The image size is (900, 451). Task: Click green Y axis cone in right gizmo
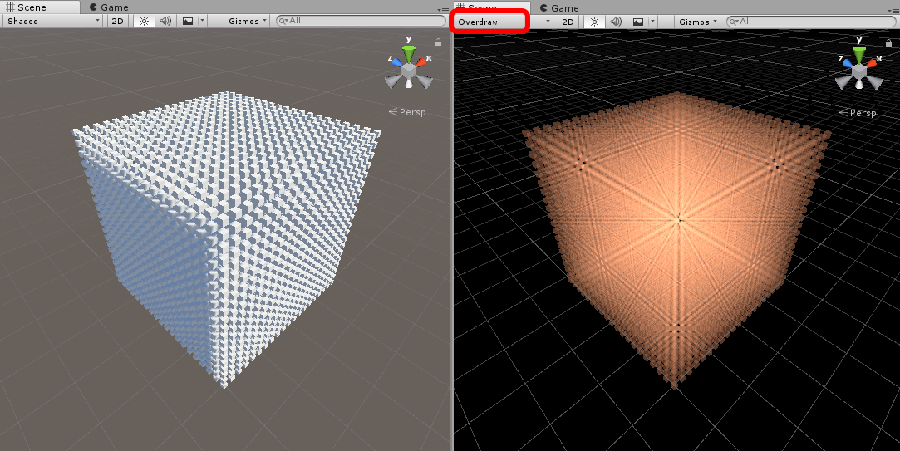[859, 55]
